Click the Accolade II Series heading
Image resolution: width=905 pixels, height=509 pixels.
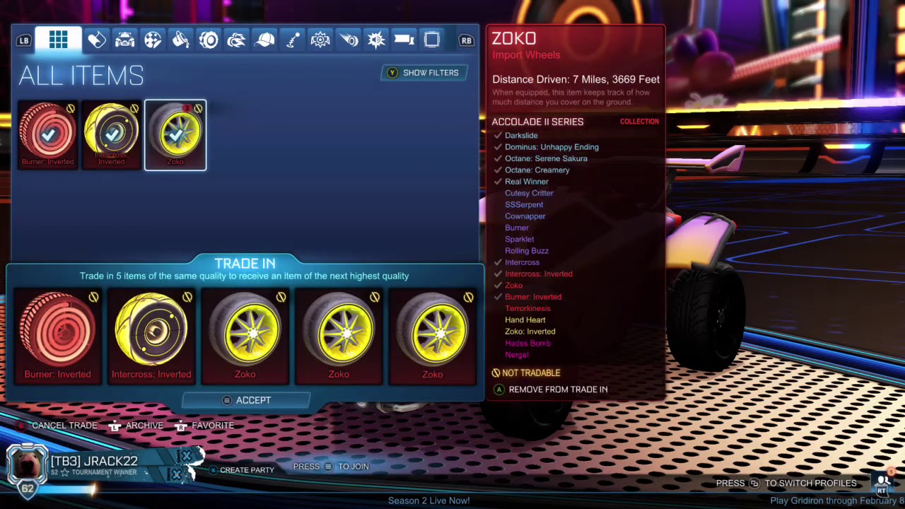[537, 122]
